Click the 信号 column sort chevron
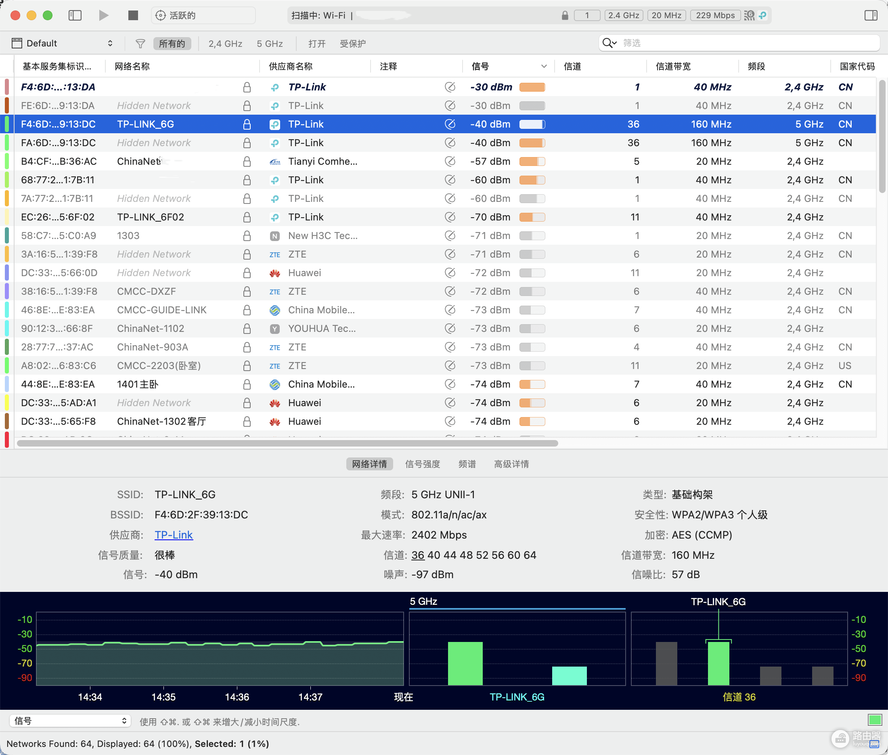Screen dimensions: 888x755 pyautogui.click(x=544, y=66)
